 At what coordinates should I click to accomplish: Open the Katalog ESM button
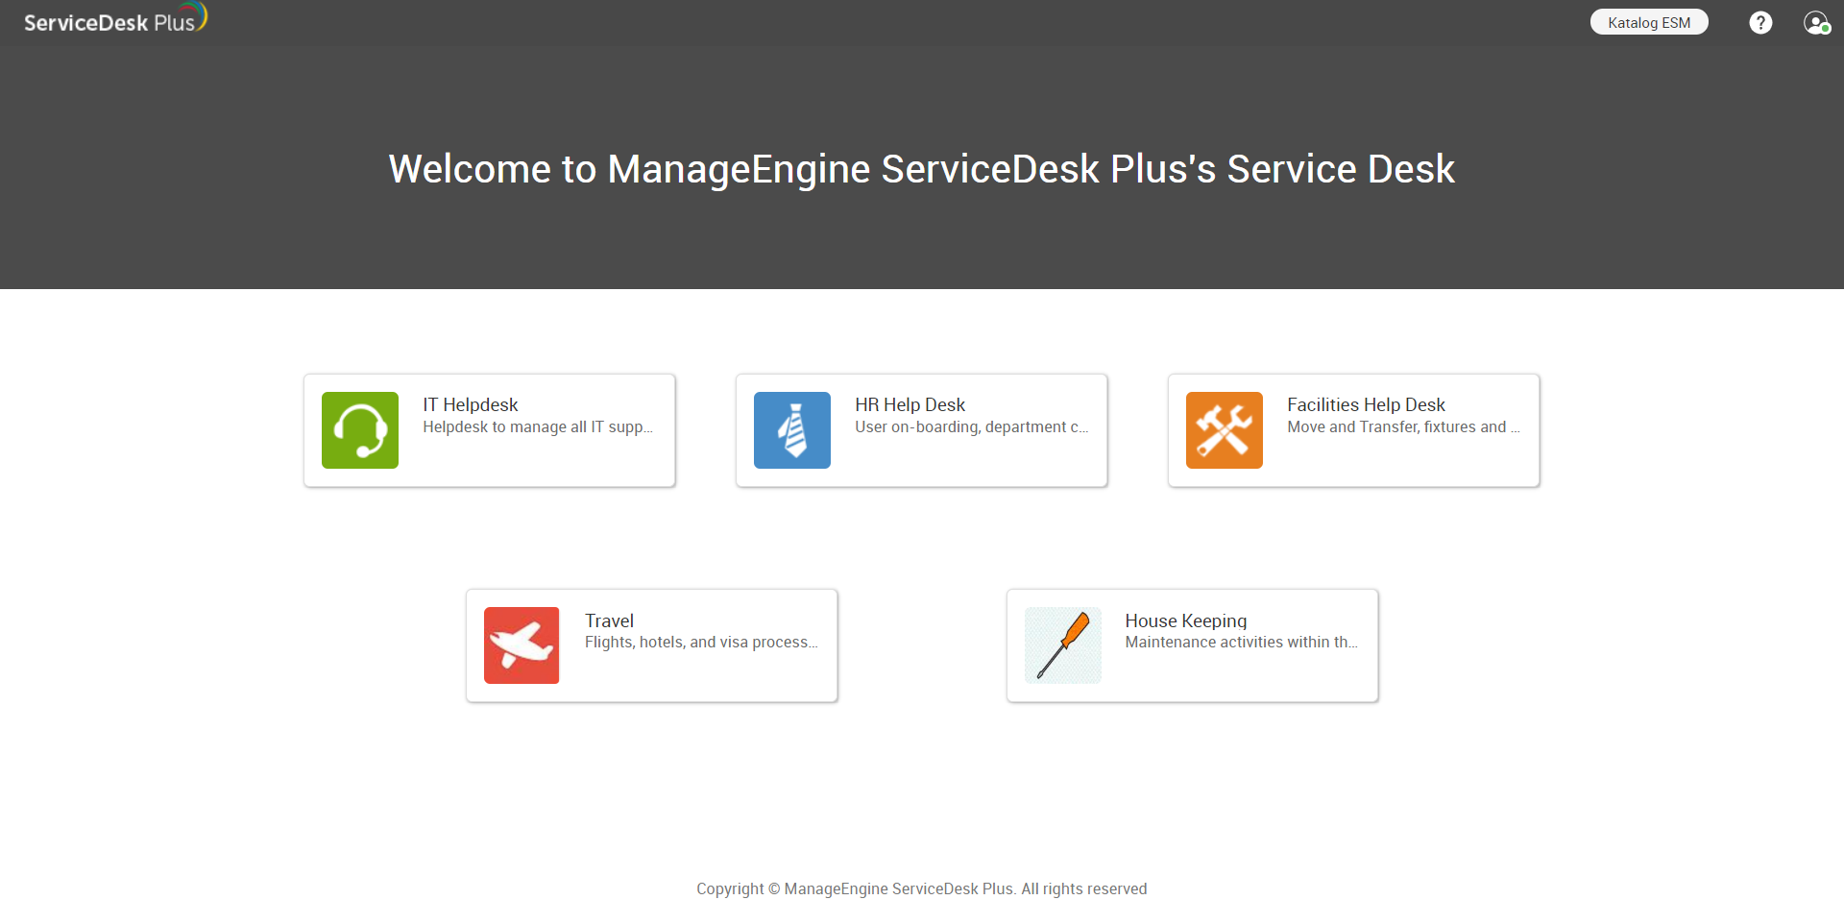(1649, 21)
